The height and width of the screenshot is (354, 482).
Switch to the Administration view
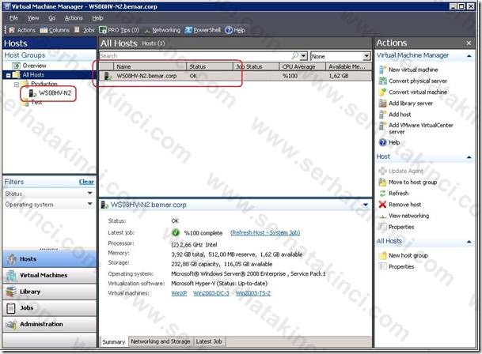49,324
